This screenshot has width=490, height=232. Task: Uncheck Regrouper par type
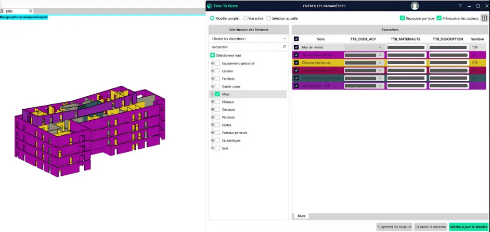[403, 18]
